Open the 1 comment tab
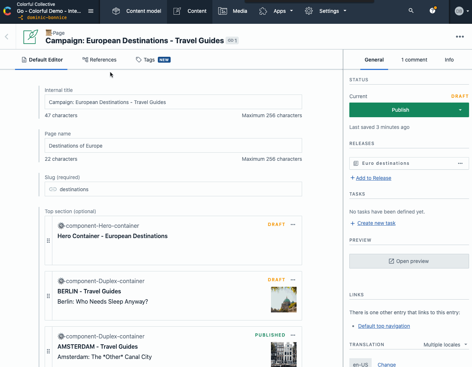This screenshot has width=472, height=367. (414, 60)
